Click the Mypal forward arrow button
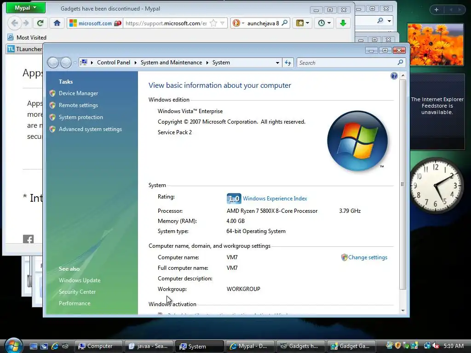 pos(26,23)
